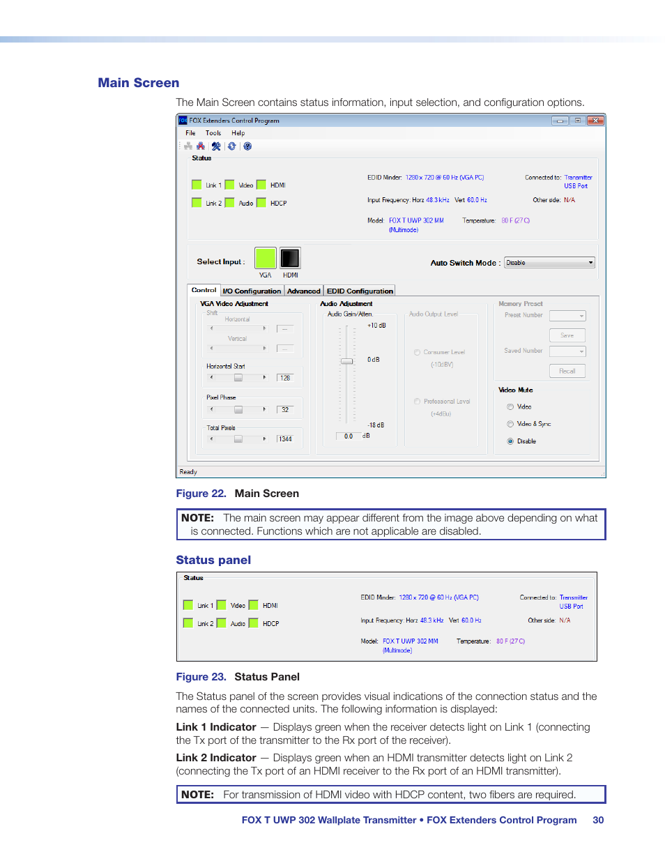Viewport: 665px width, 861px height.
Task: Click the Pixel Phase value field 32
Action: [x=285, y=409]
